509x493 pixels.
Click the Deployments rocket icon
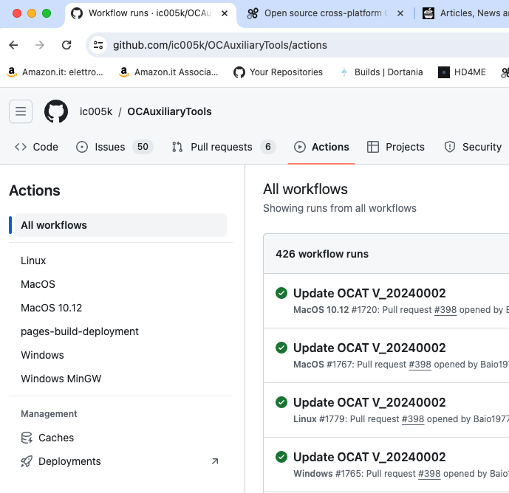(x=27, y=461)
